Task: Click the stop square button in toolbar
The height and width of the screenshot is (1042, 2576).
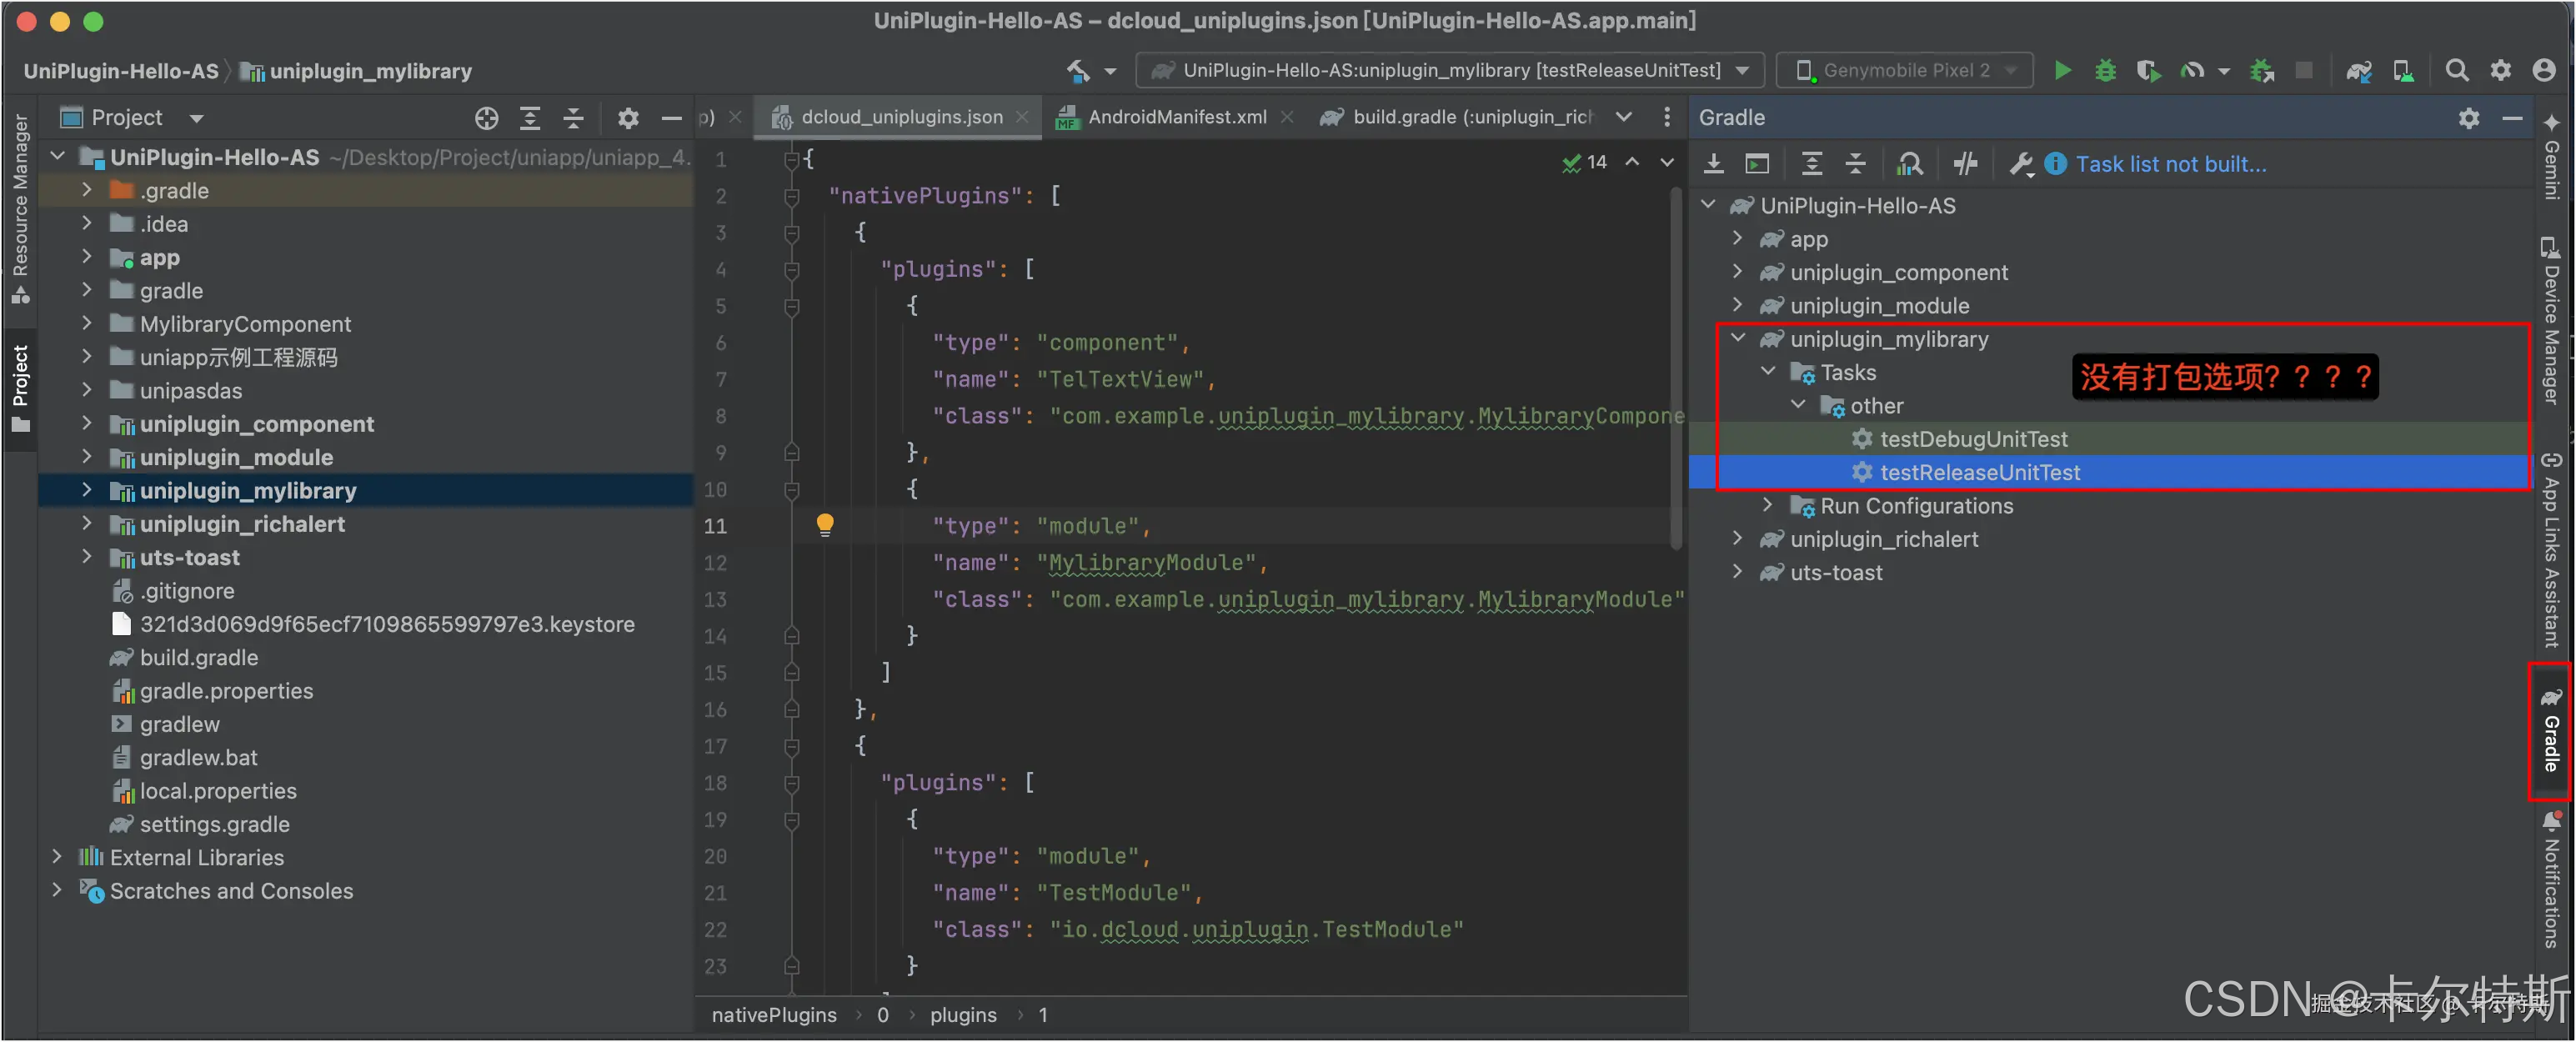Action: (x=2304, y=70)
